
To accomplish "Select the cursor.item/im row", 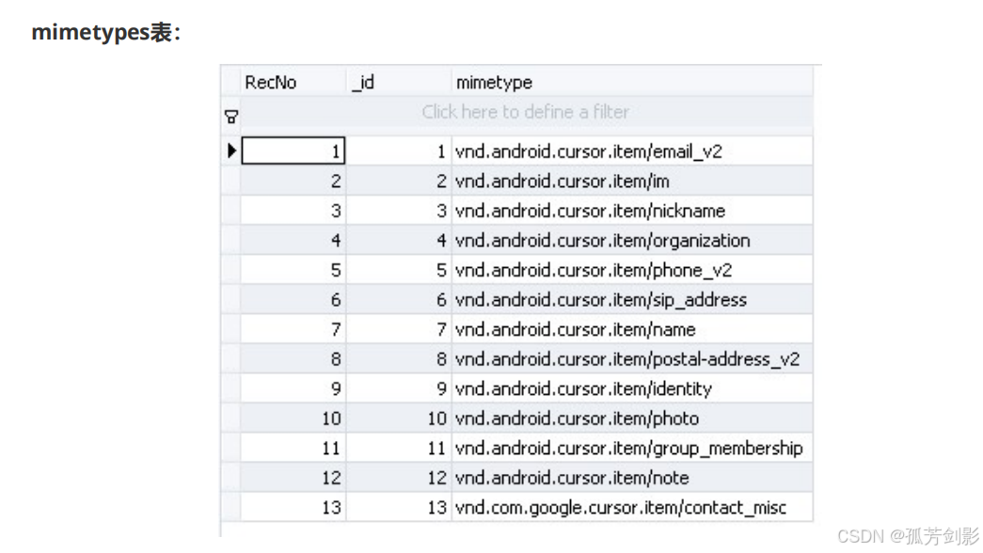I will tap(563, 181).
